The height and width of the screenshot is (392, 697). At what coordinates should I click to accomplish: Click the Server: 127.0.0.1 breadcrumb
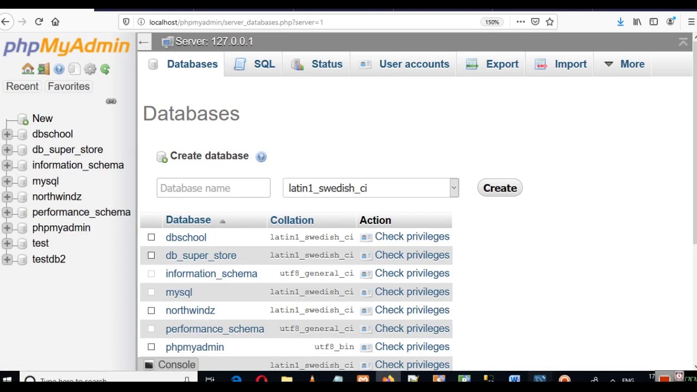(214, 41)
